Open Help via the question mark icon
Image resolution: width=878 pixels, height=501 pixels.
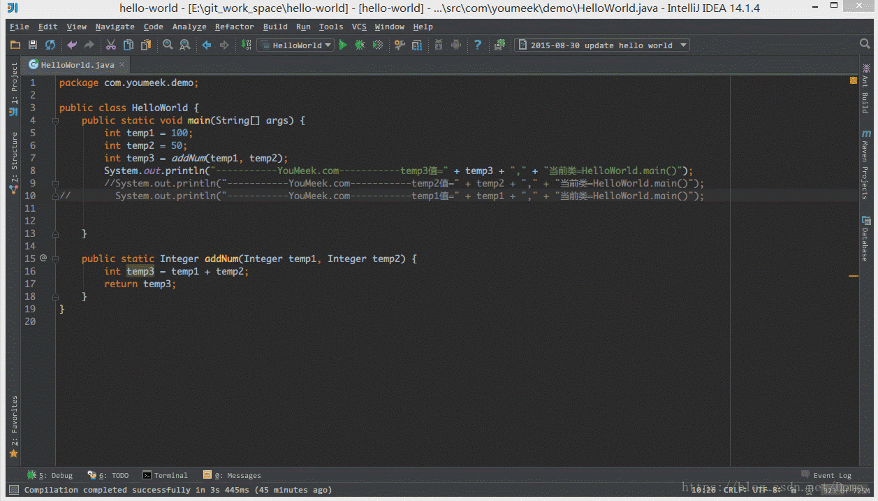point(478,45)
